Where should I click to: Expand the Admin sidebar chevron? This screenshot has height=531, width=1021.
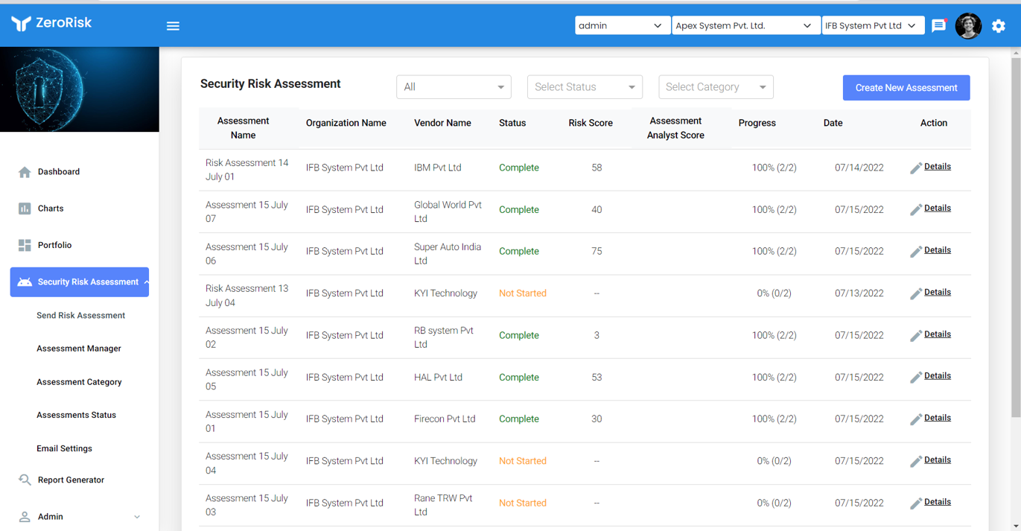(137, 517)
